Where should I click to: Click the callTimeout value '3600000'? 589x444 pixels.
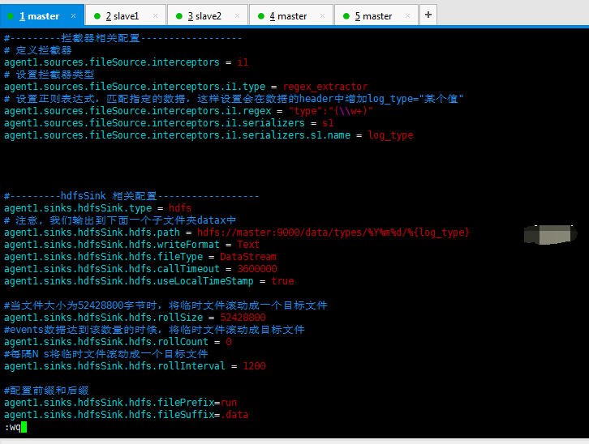257,269
